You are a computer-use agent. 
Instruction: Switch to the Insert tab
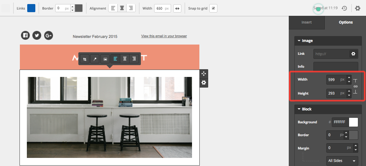point(306,22)
